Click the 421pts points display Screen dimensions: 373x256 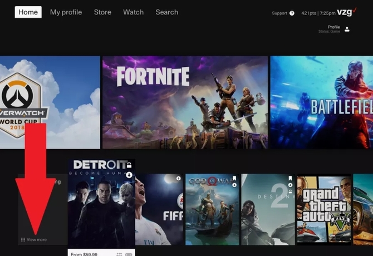pyautogui.click(x=309, y=13)
